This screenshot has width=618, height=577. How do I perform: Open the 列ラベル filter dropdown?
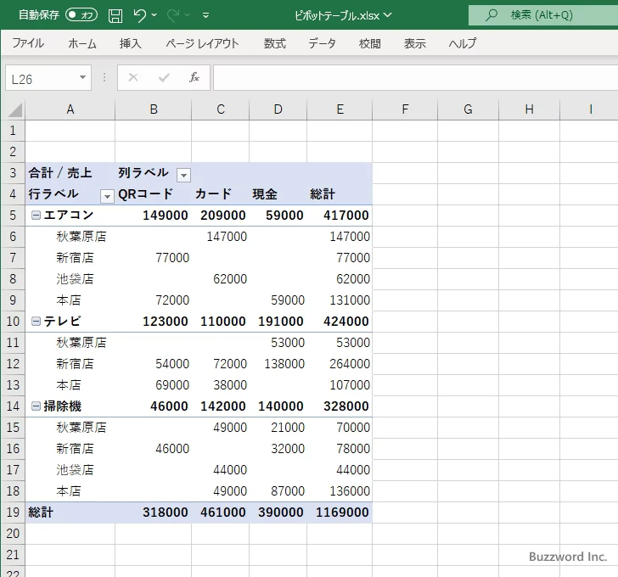(x=183, y=175)
